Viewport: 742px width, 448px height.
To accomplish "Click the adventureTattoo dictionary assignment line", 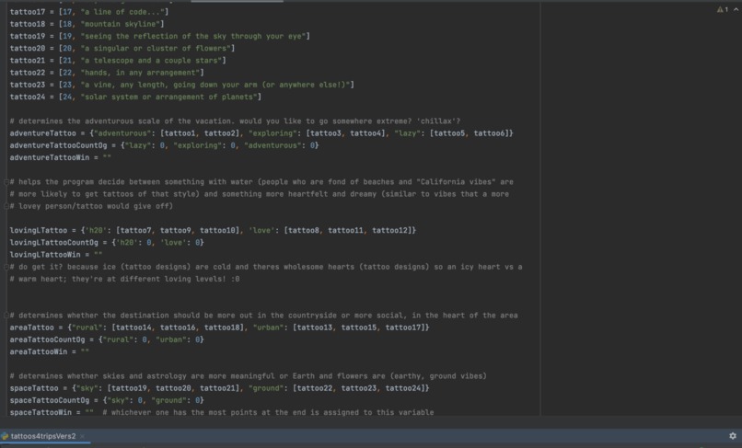I will pyautogui.click(x=261, y=133).
